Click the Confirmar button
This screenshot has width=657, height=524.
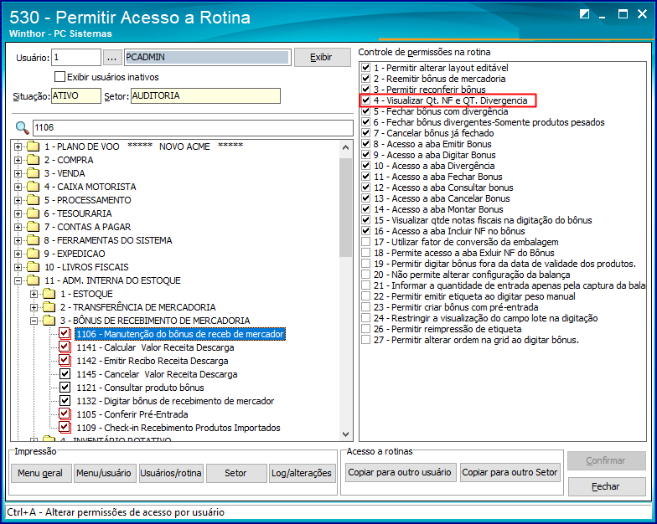click(606, 460)
